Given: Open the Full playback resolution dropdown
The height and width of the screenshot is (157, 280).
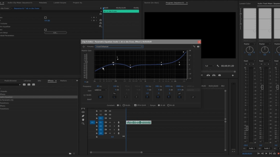Looking at the screenshot, I should tap(209, 66).
